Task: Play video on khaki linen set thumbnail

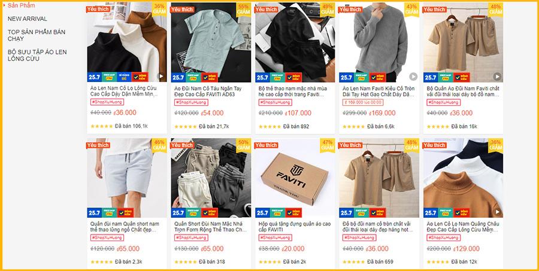Action: (497, 76)
